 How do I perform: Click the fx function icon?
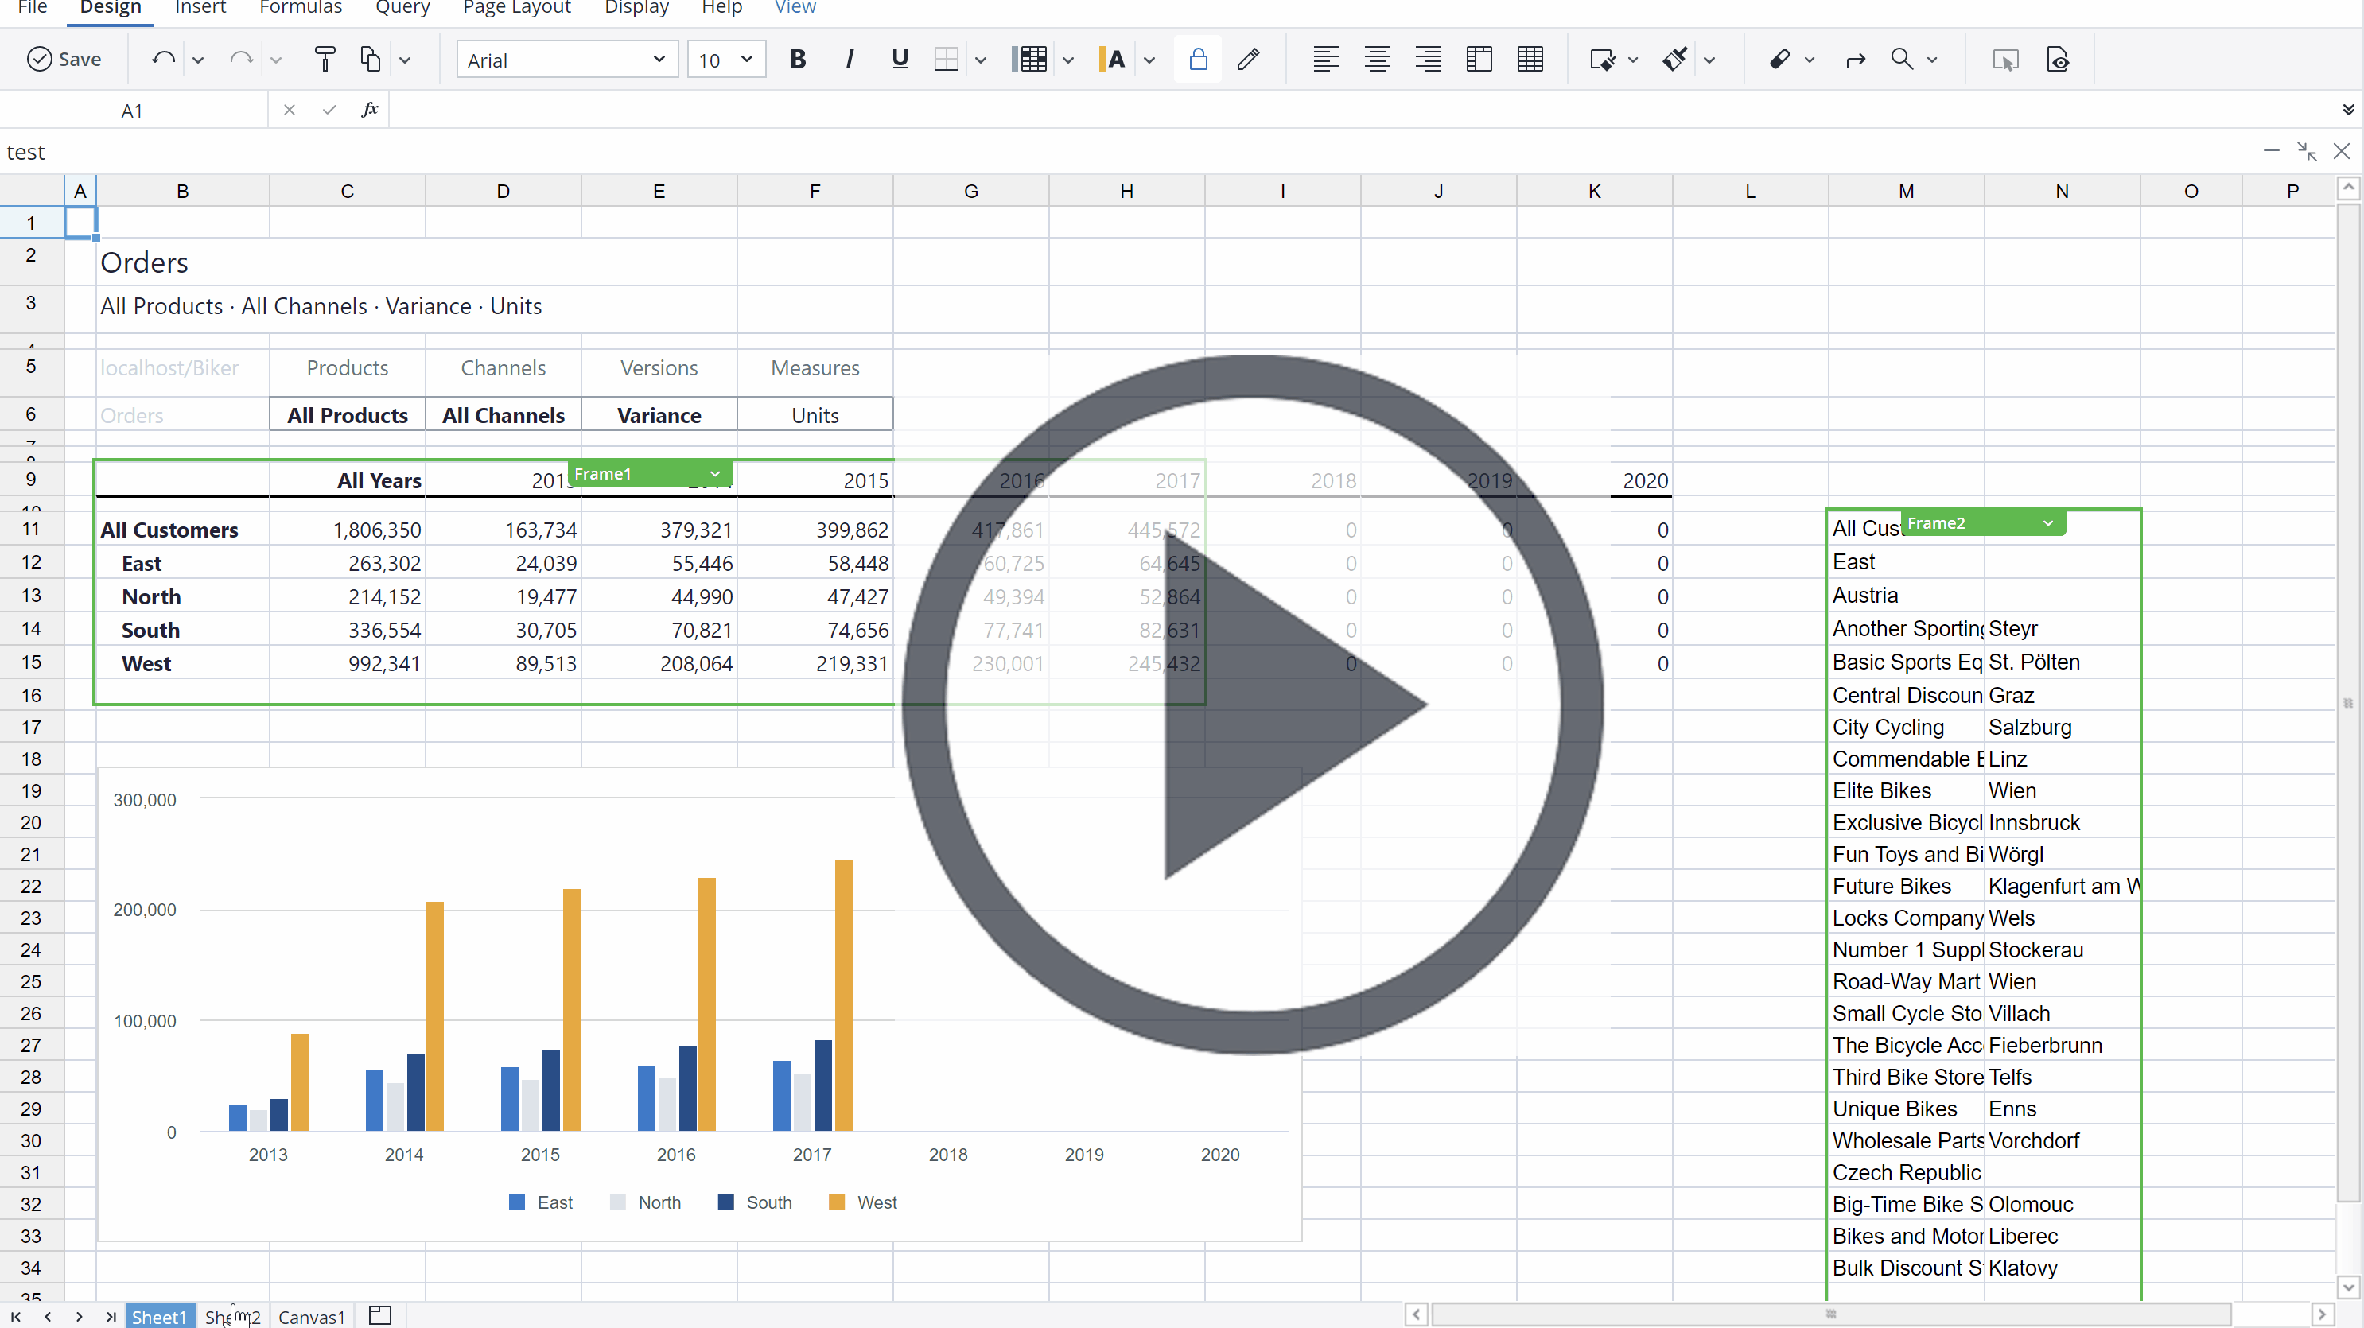370,110
